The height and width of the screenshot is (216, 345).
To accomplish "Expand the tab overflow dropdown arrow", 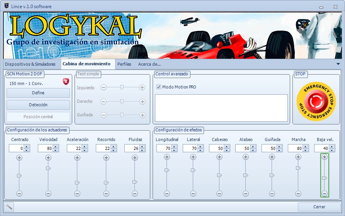I will tap(338, 64).
